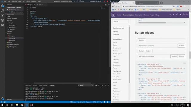Click the VS Code editor horizontal scrollbar
Image resolution: width=191 pixels, height=107 pixels.
63,83
